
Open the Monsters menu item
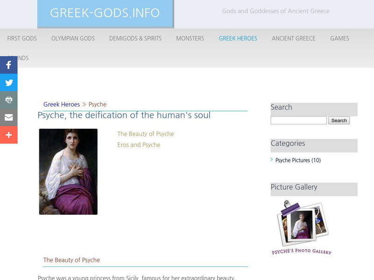(190, 38)
